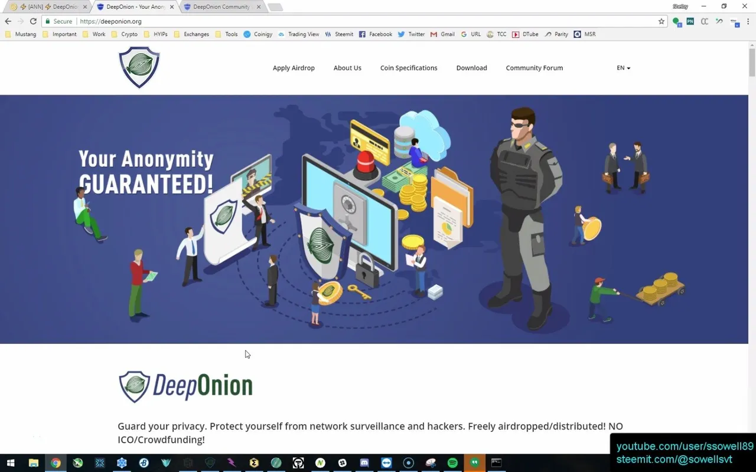Viewport: 756px width, 472px height.
Task: Click the green circle extension icon
Action: [x=677, y=22]
